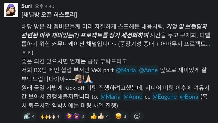
Task: Toggle the raised hands reaction
Action: (x=50, y=116)
